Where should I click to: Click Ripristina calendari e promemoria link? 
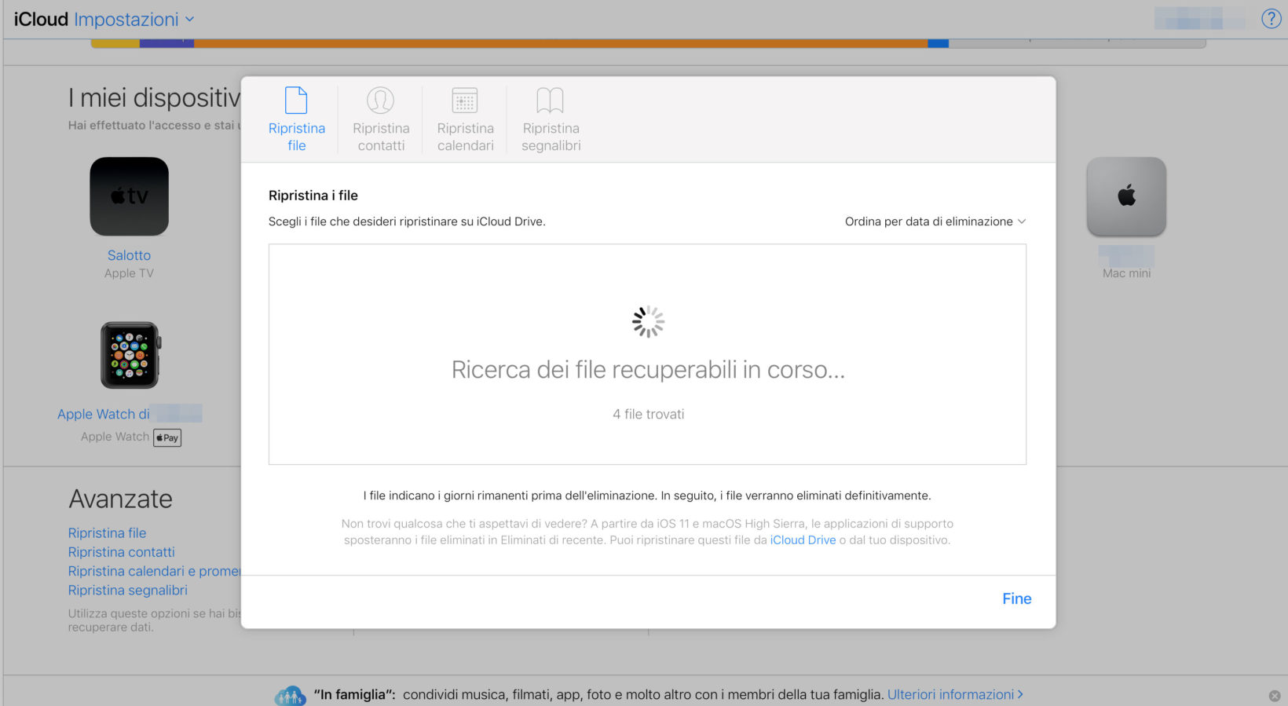point(154,571)
